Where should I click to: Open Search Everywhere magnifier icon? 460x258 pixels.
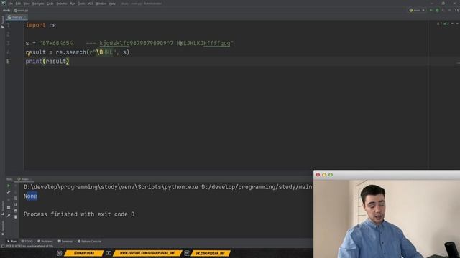click(457, 10)
